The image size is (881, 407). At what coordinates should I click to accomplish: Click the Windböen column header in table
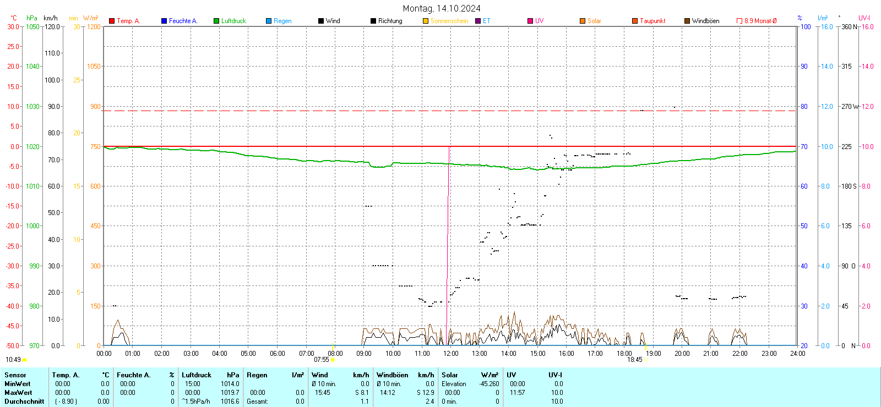pos(392,375)
